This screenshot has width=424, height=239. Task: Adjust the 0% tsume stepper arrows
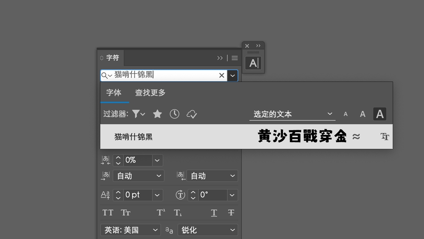(x=118, y=160)
